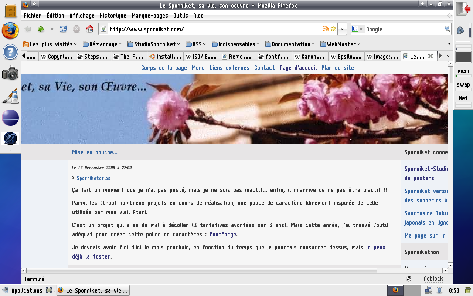Click into the Google search field
This screenshot has width=473, height=296.
[404, 29]
